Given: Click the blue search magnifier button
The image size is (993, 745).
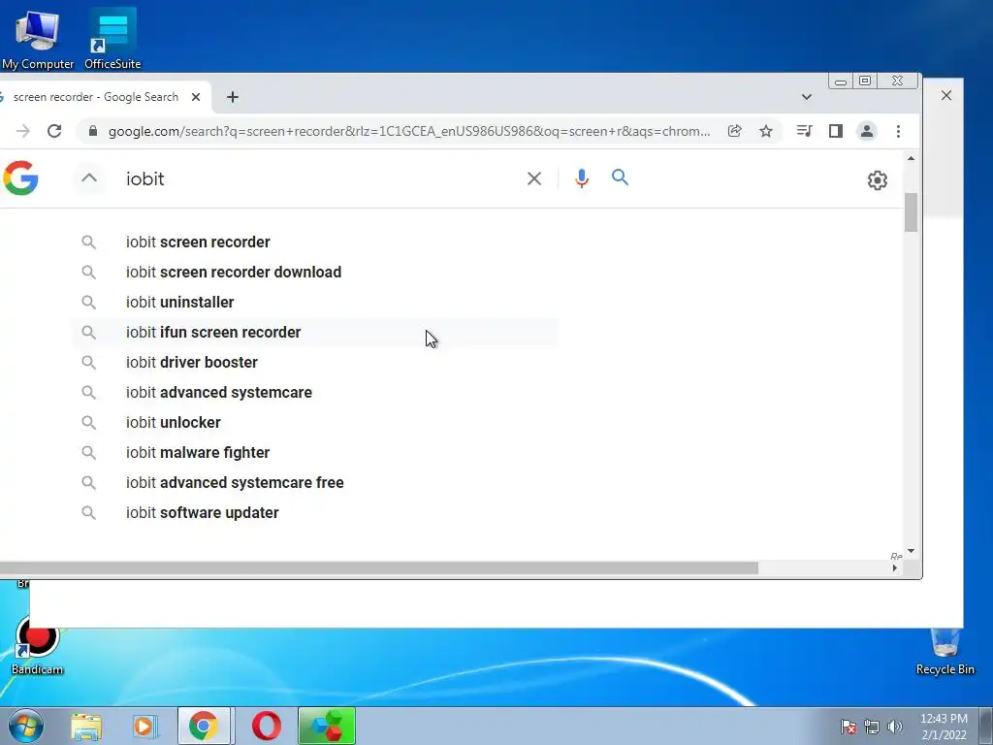Looking at the screenshot, I should coord(620,178).
